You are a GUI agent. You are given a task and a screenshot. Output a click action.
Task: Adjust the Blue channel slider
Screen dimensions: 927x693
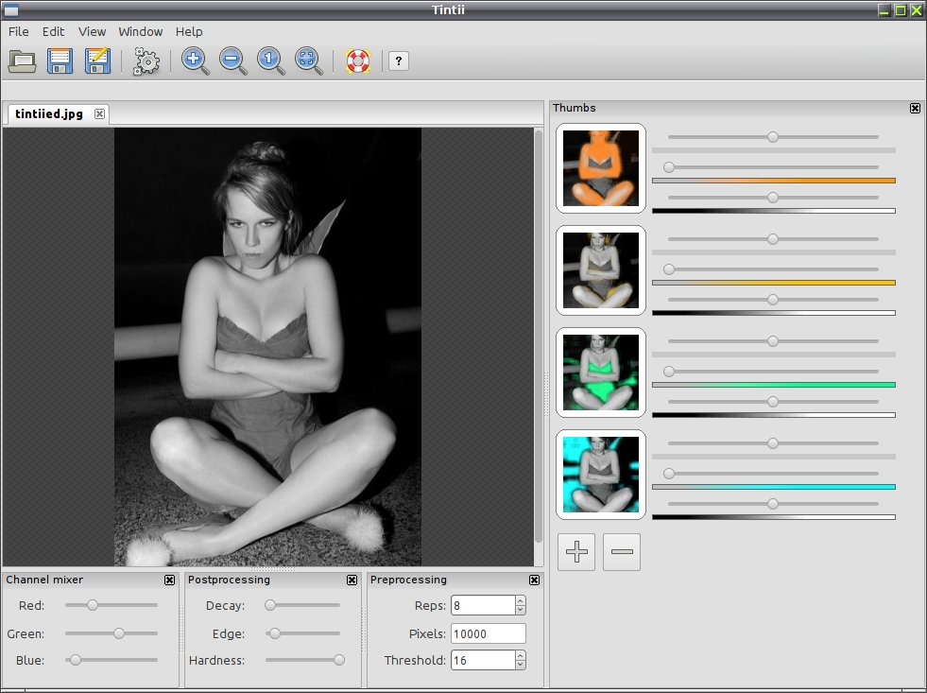click(x=112, y=660)
